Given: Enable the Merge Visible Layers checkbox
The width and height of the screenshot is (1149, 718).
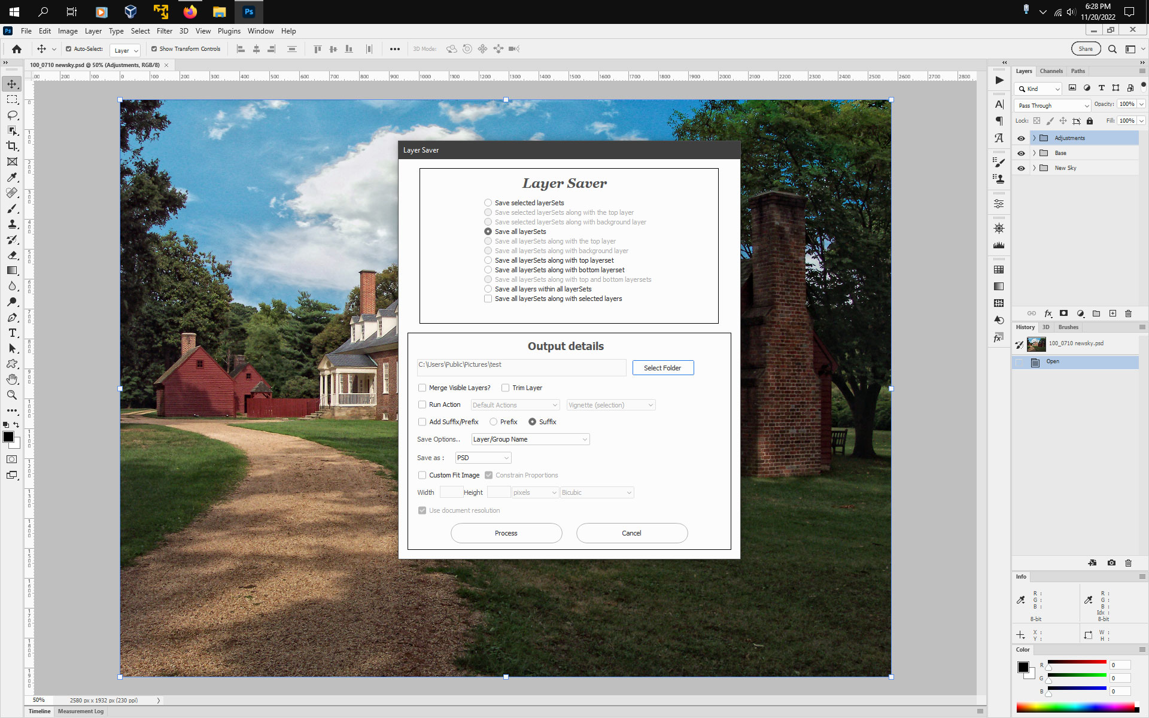Looking at the screenshot, I should coord(422,388).
